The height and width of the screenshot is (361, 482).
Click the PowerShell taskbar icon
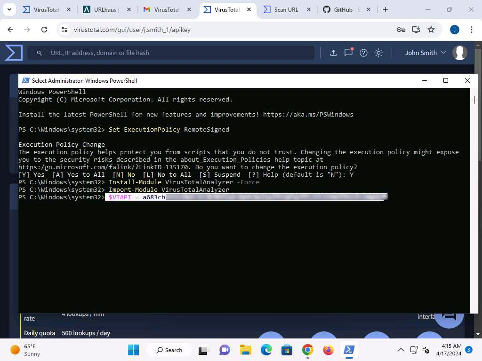tap(349, 350)
